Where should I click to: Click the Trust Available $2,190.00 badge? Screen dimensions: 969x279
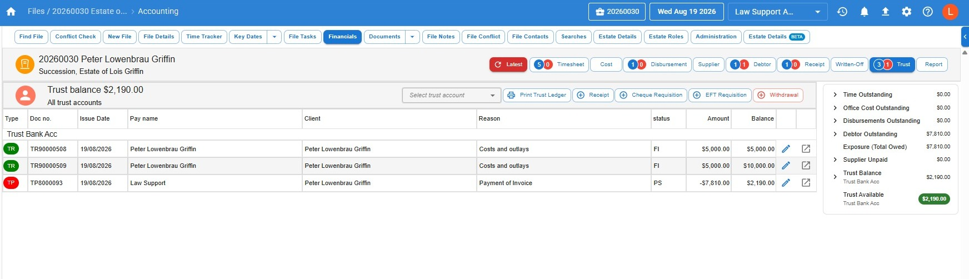(x=934, y=199)
